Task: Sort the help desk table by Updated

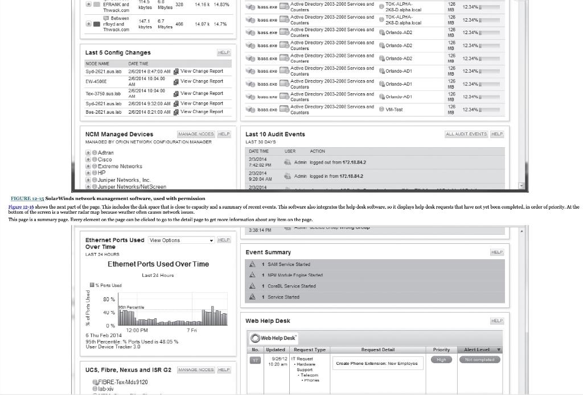Action: [276, 350]
